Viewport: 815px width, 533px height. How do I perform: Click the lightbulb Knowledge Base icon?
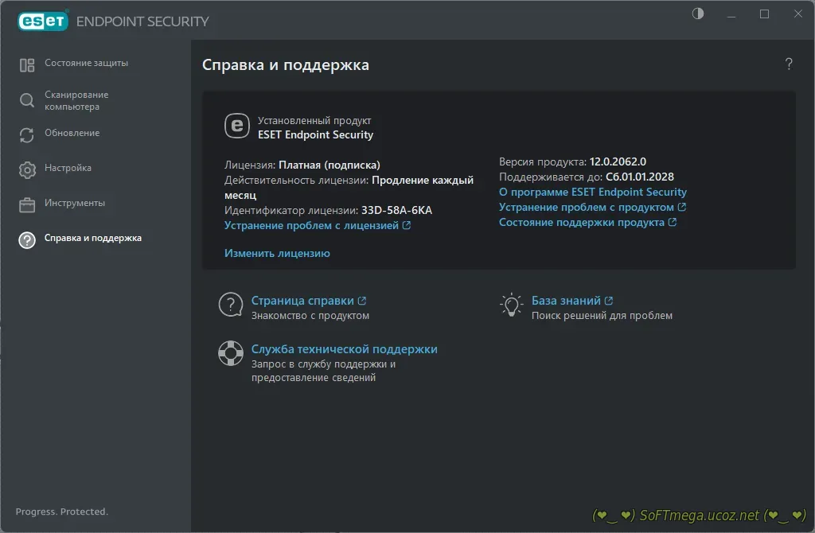pyautogui.click(x=510, y=305)
